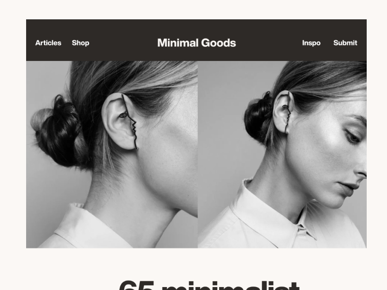This screenshot has height=290, width=387.
Task: Click the hair bun in the right photo
Action: (258, 118)
